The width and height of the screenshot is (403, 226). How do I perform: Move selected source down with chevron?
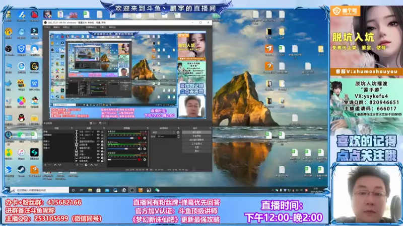(96, 165)
